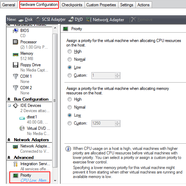Collapse the IDE Devices tree node
This screenshot has width=186, height=186.
pos(9,105)
